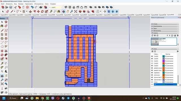Toggle visibility of layer колосники

[x=152, y=75]
